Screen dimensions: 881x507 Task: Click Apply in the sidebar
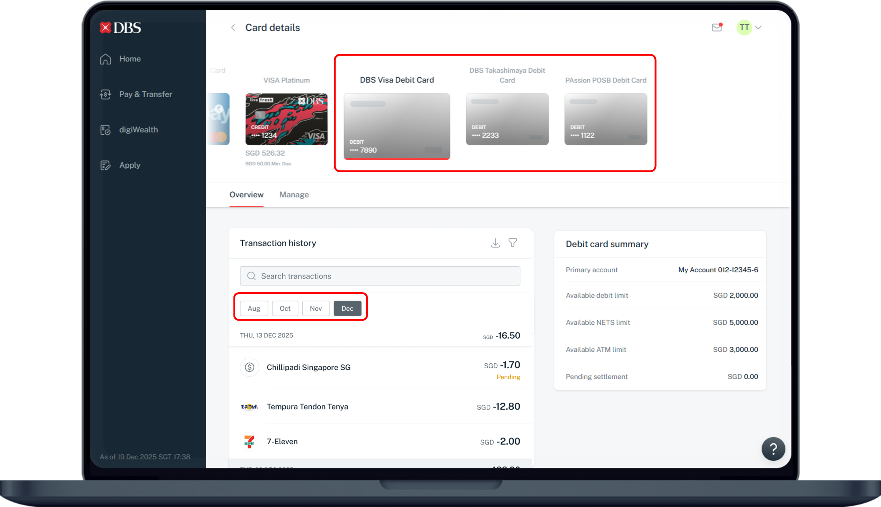coord(130,165)
